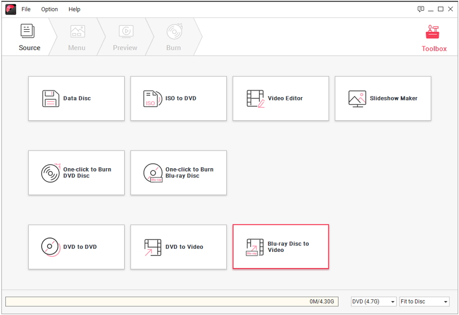459x315 pixels.
Task: Open Slideshow Maker
Action: coord(383,98)
